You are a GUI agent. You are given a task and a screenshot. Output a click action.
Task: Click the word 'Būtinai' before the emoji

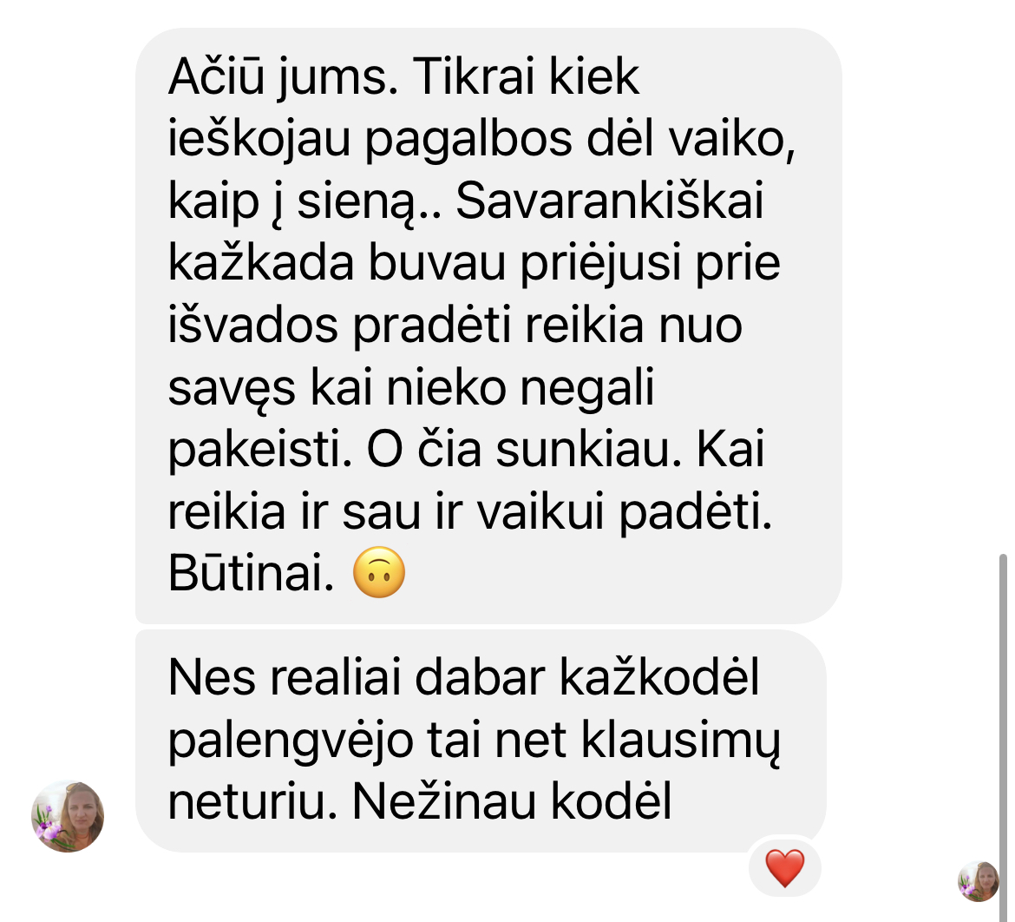pyautogui.click(x=252, y=574)
